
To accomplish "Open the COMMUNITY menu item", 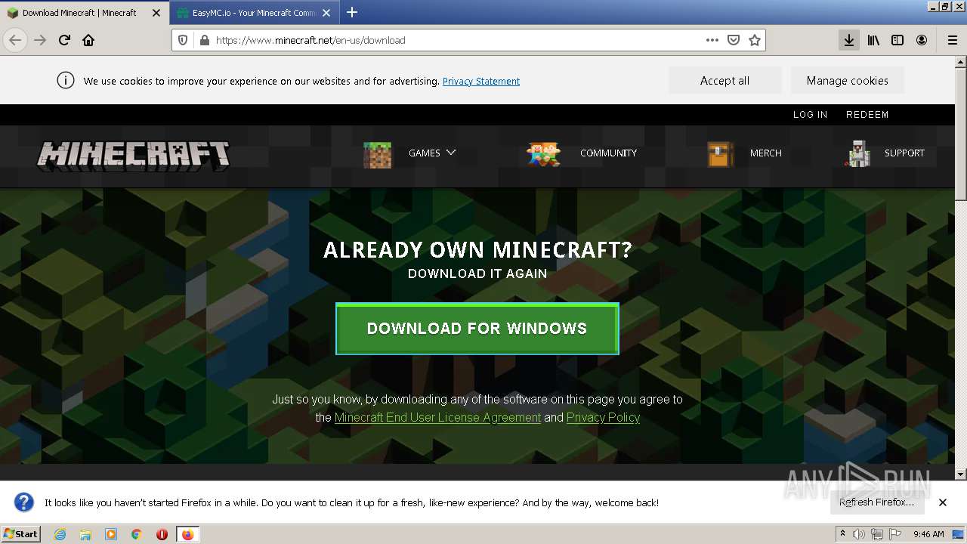I will [x=608, y=153].
